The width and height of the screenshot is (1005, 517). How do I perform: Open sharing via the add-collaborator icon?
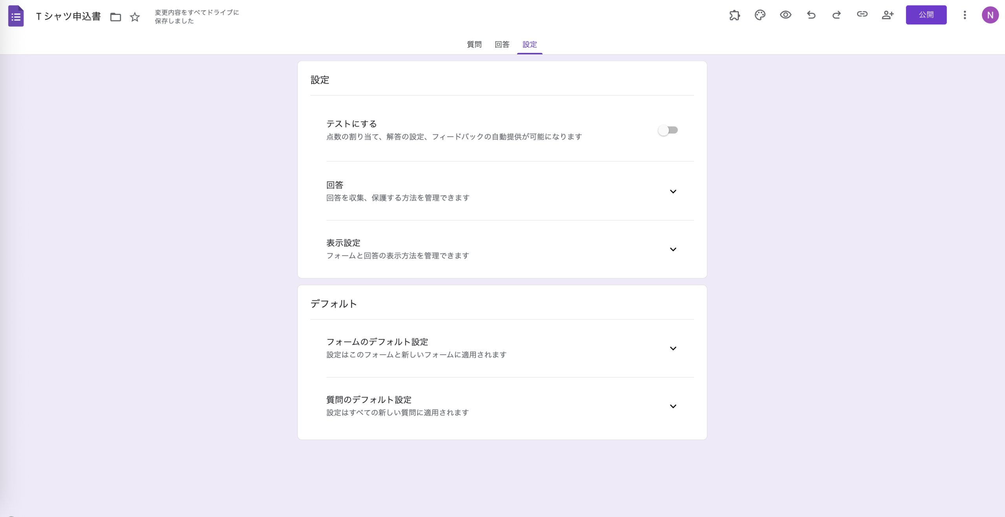pyautogui.click(x=888, y=15)
